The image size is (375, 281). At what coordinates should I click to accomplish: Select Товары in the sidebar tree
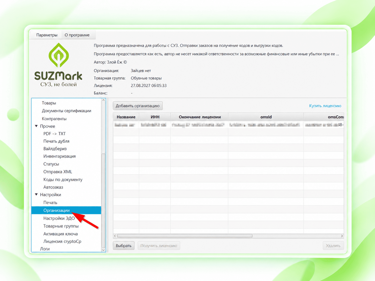tap(49, 103)
